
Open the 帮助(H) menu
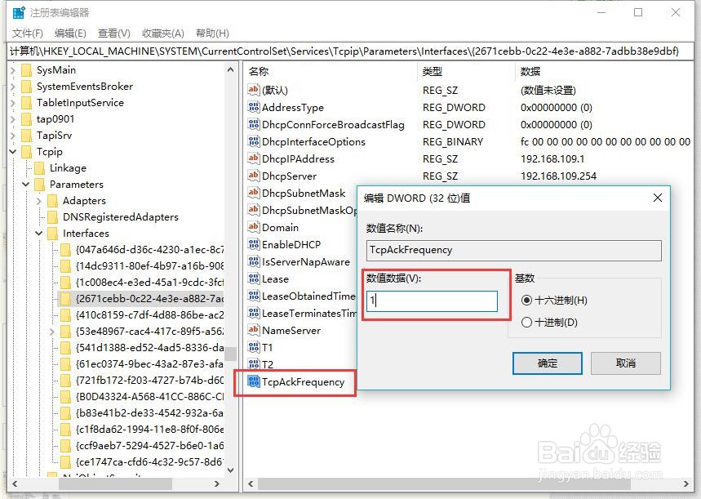pyautogui.click(x=212, y=33)
